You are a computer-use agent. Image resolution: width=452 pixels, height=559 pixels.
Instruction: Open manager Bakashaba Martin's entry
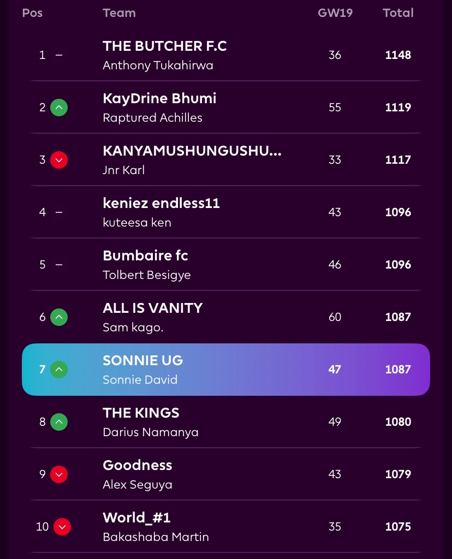pos(156,537)
